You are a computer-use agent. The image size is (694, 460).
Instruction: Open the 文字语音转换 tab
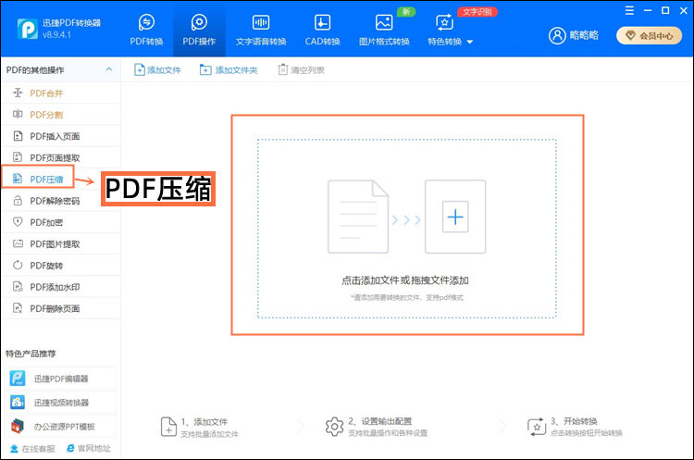261,31
